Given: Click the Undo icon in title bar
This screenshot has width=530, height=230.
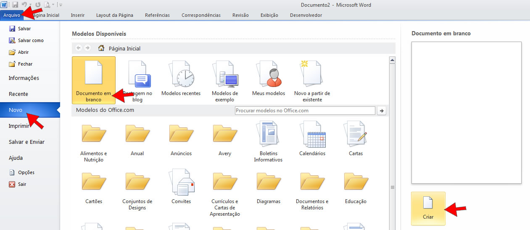Looking at the screenshot, I should click(25, 5).
